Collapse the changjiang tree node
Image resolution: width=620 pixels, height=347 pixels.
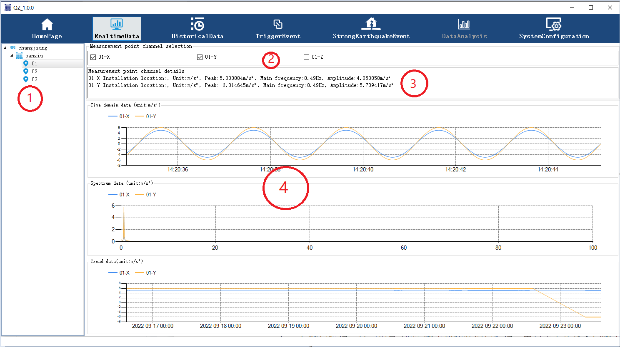[x=5, y=48]
